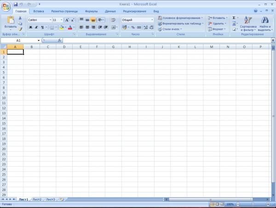This screenshot has width=276, height=208.
Task: Open Формат cells menu
Action: pos(217,29)
